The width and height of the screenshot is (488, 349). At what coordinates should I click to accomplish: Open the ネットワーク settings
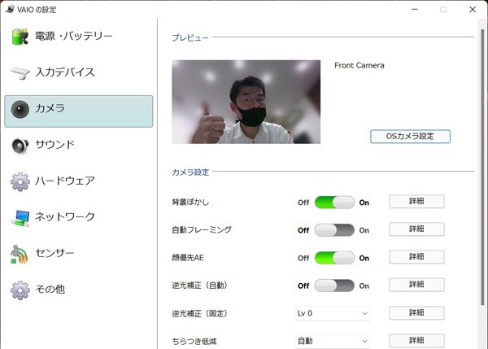(79, 218)
